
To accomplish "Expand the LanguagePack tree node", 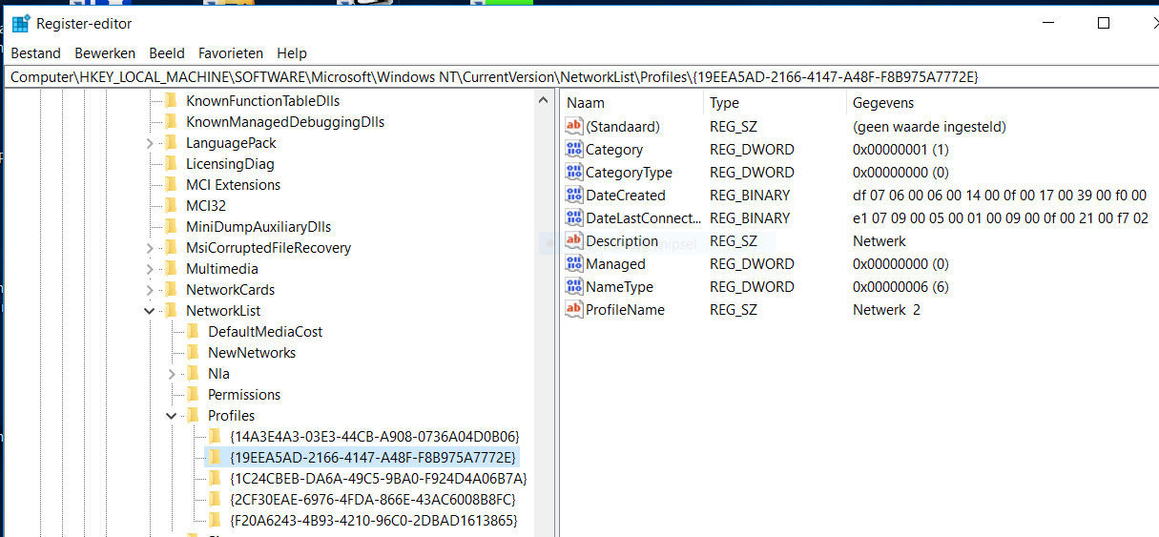I will coord(150,143).
